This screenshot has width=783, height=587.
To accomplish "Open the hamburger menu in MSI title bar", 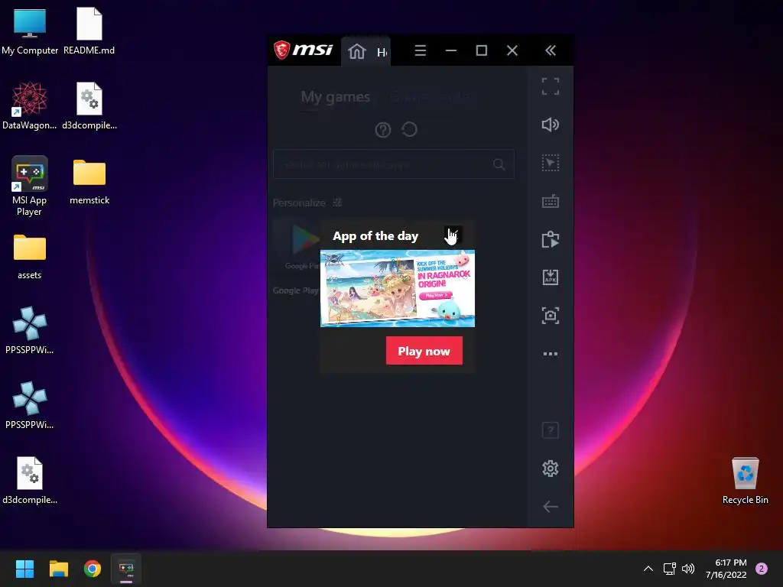I will (x=420, y=50).
